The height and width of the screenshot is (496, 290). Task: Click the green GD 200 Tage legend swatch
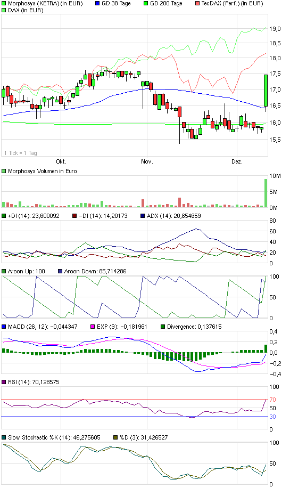click(146, 4)
